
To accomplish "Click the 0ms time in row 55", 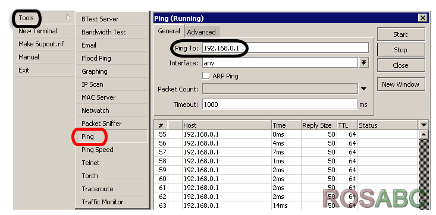I will (278, 134).
